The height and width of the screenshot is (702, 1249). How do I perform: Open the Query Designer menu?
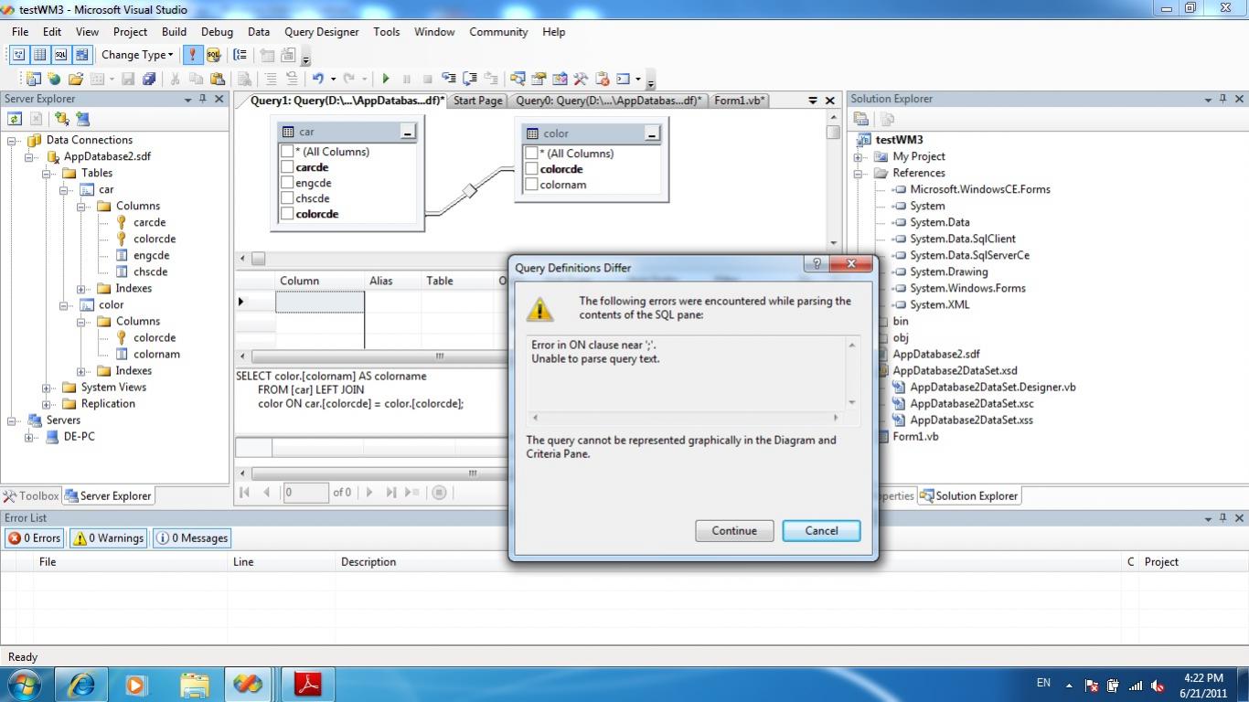click(x=321, y=31)
